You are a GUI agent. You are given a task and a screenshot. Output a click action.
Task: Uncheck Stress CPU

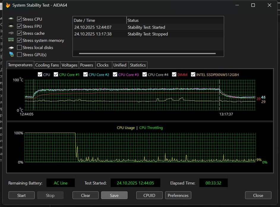(x=19, y=19)
